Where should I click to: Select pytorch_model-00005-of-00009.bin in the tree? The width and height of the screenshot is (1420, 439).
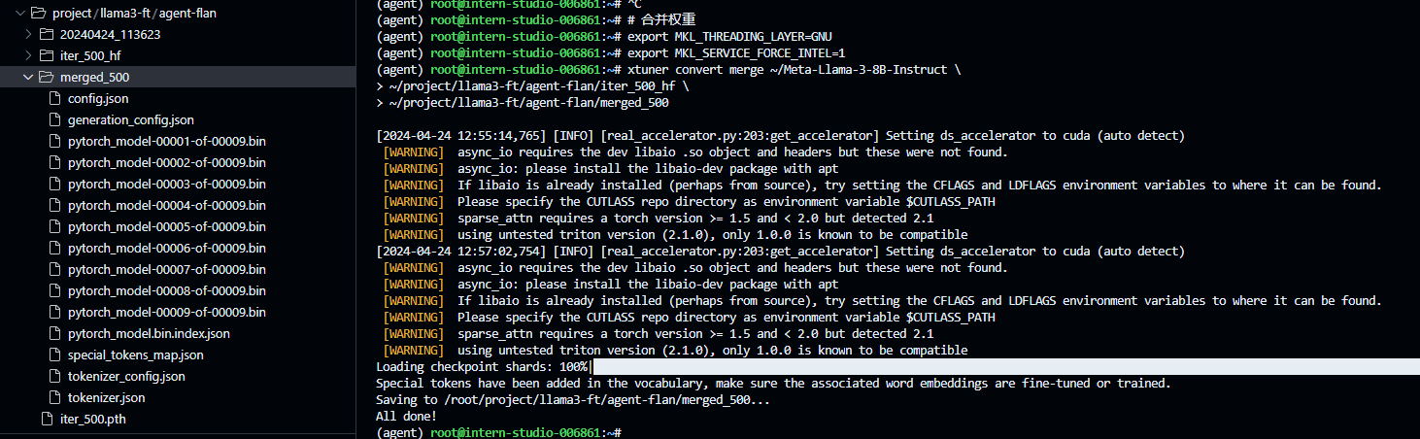166,227
